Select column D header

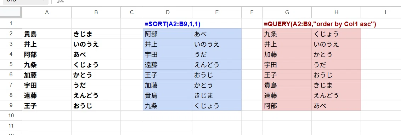coord(168,12)
